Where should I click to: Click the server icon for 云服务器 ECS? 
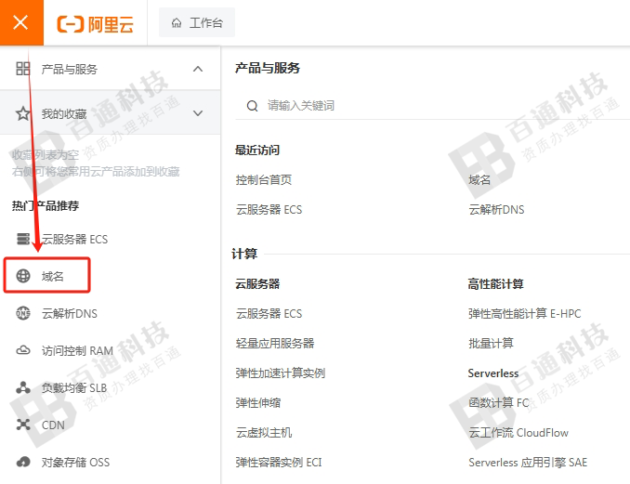(x=23, y=239)
